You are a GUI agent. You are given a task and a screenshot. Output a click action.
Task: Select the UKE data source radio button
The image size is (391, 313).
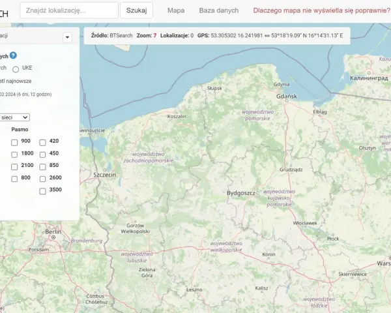[x=16, y=69]
